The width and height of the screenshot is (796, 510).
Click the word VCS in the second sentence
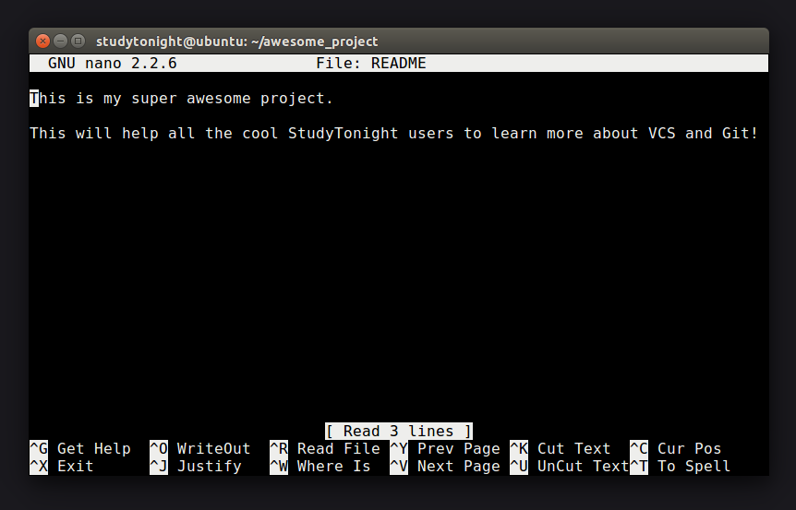(662, 134)
